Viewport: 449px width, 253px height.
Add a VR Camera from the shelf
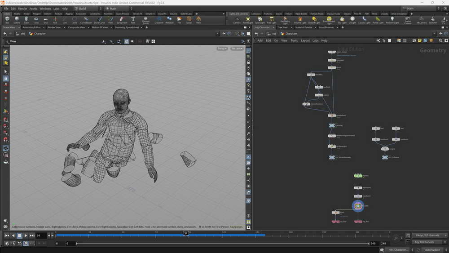point(421,20)
